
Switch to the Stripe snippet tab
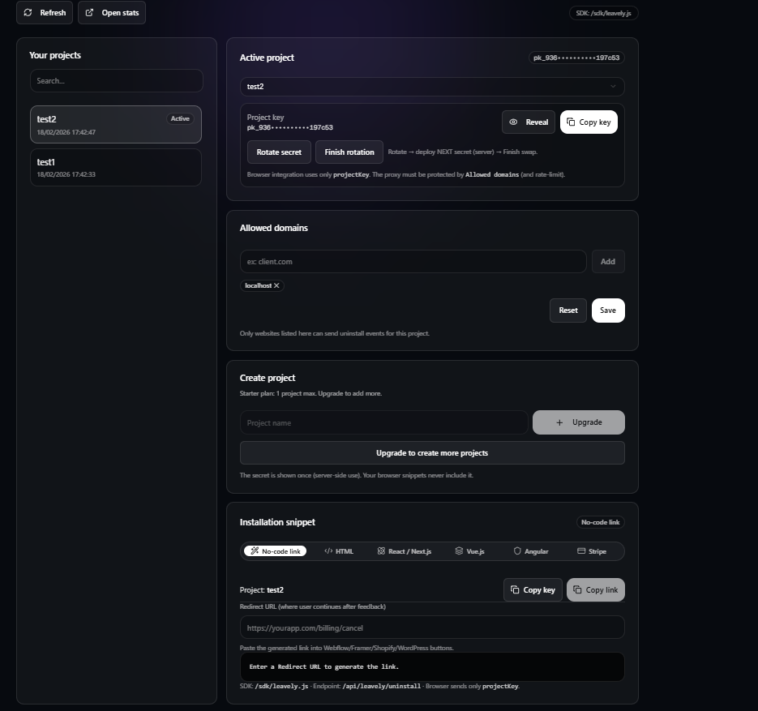pyautogui.click(x=593, y=551)
